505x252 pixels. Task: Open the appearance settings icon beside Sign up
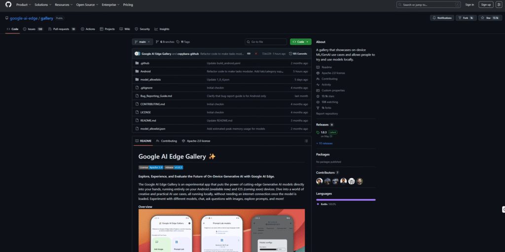(499, 5)
